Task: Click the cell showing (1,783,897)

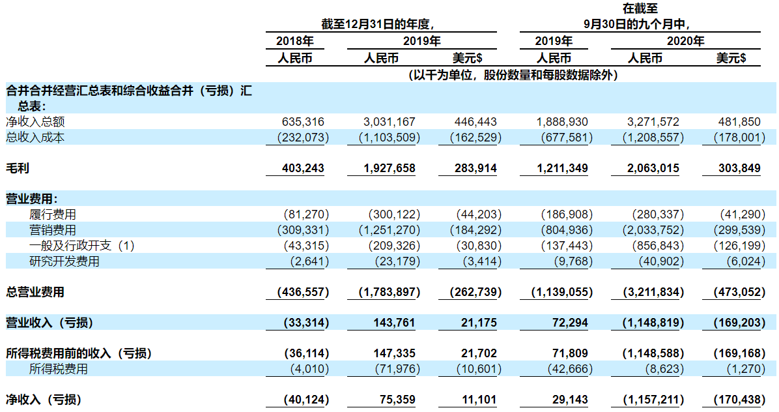Action: pos(389,292)
